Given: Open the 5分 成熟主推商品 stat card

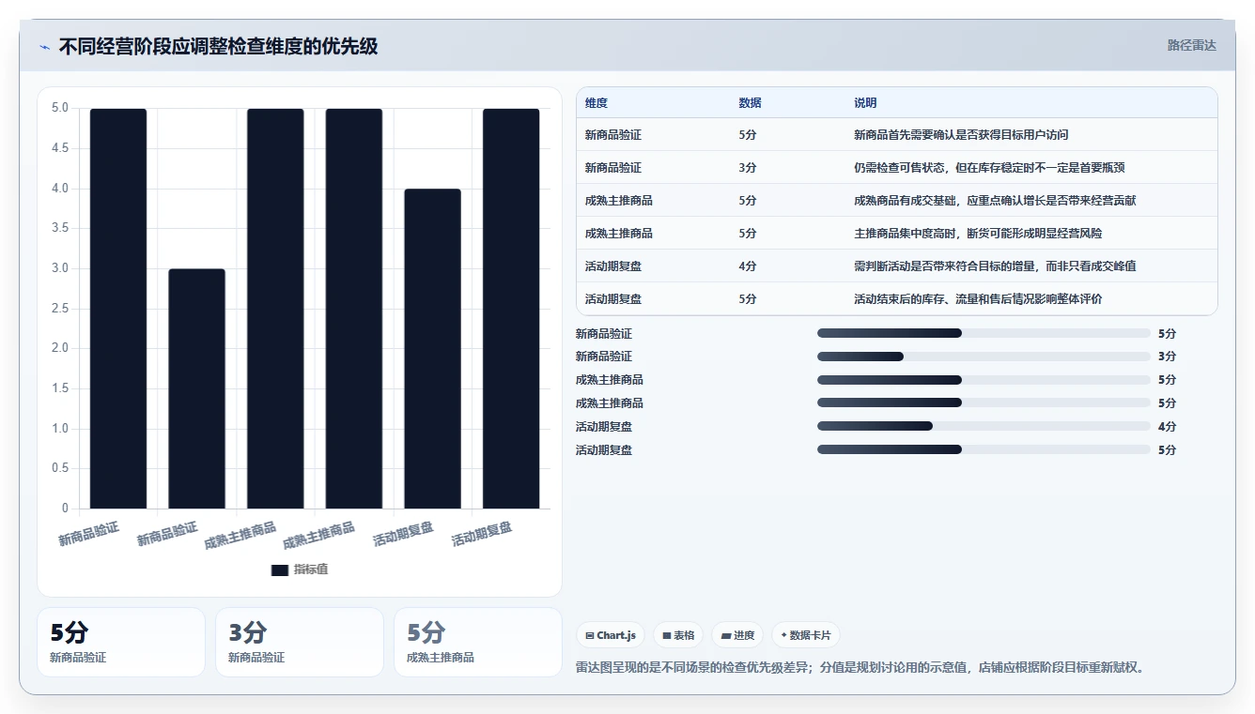Looking at the screenshot, I should click(478, 642).
